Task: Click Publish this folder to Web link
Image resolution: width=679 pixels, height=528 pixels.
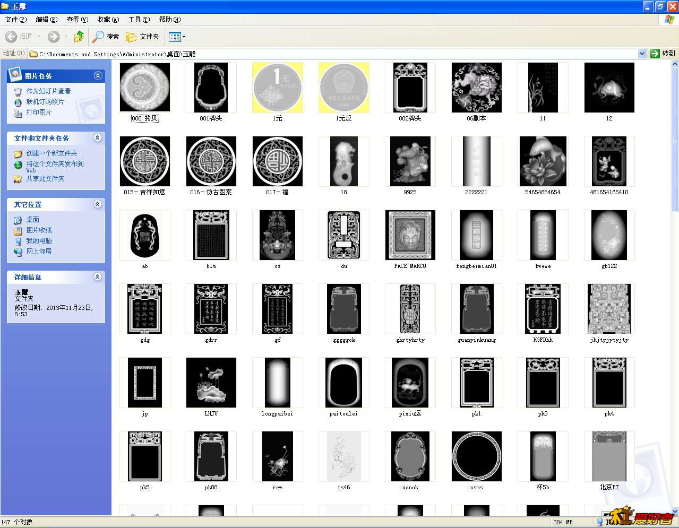Action: [x=55, y=167]
